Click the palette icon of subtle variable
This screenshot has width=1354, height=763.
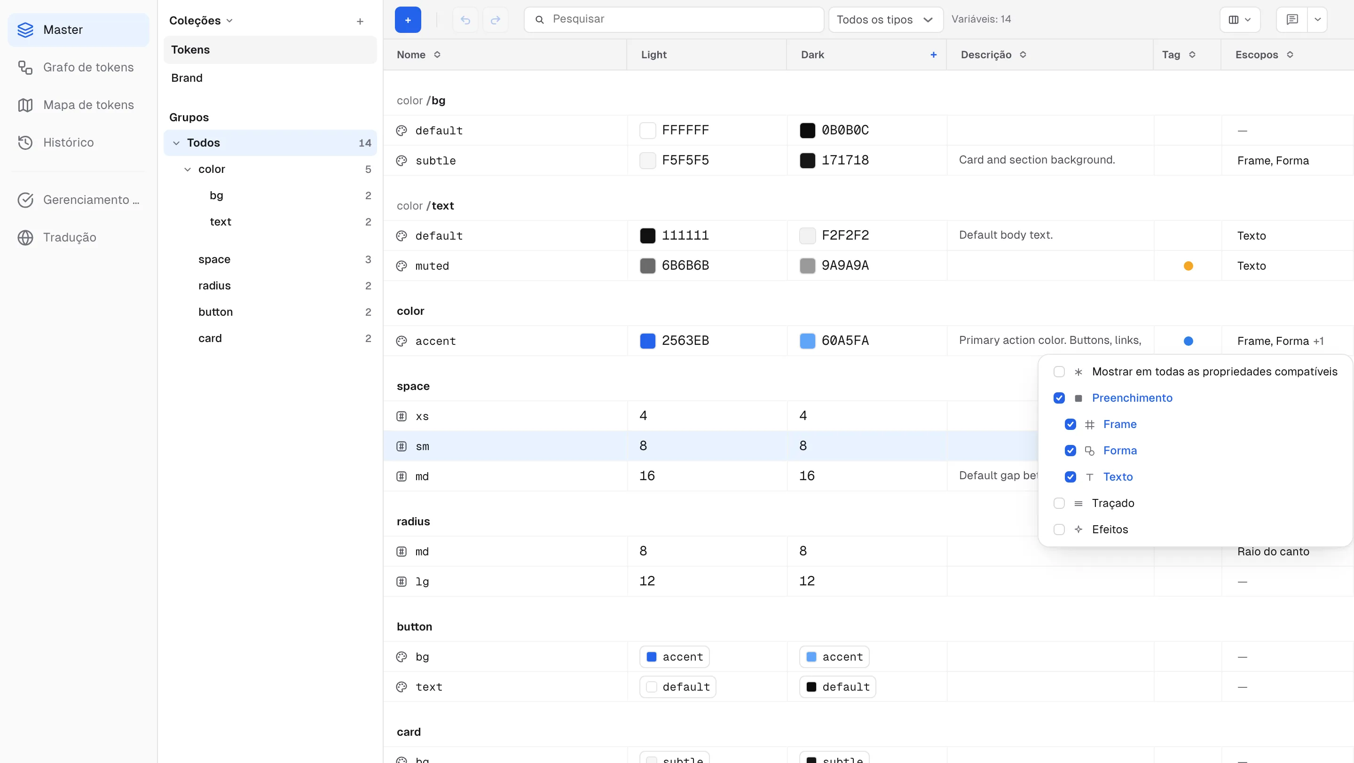pyautogui.click(x=401, y=161)
